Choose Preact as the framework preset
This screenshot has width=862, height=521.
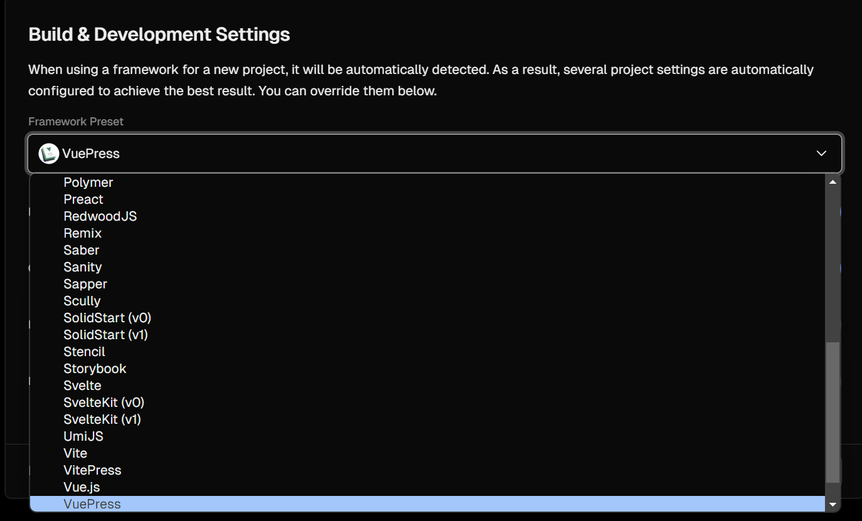83,199
